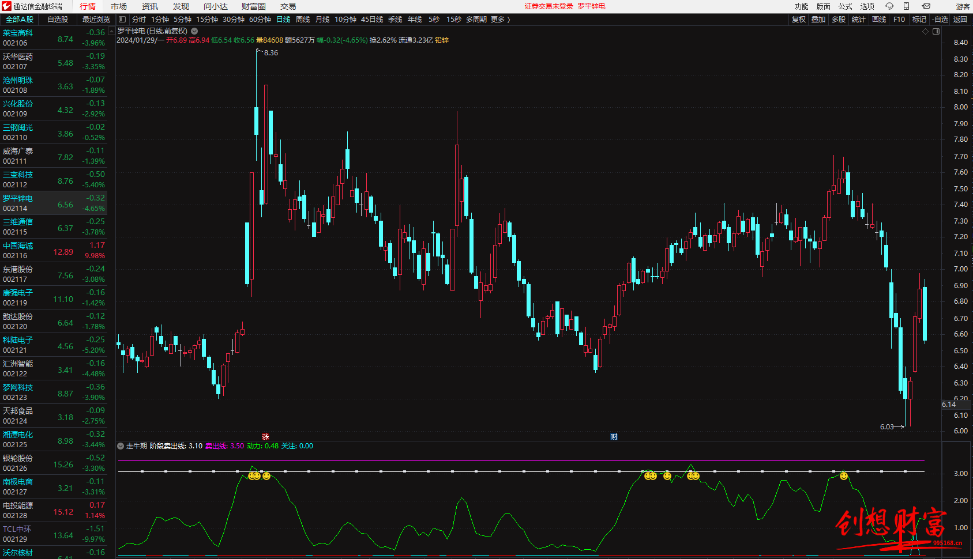Open 财富圈 tab
This screenshot has height=559, width=973.
(254, 6)
